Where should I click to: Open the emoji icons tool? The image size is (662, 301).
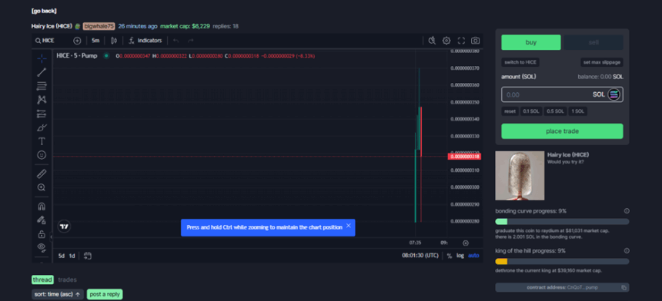tap(42, 155)
